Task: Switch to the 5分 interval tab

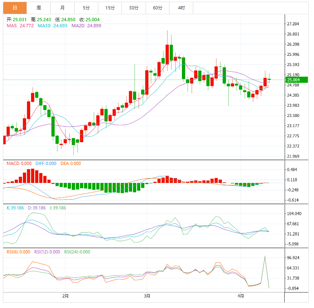Action: (86, 8)
